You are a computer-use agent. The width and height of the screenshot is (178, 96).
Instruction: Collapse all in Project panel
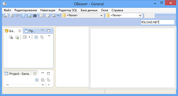coord(37,80)
